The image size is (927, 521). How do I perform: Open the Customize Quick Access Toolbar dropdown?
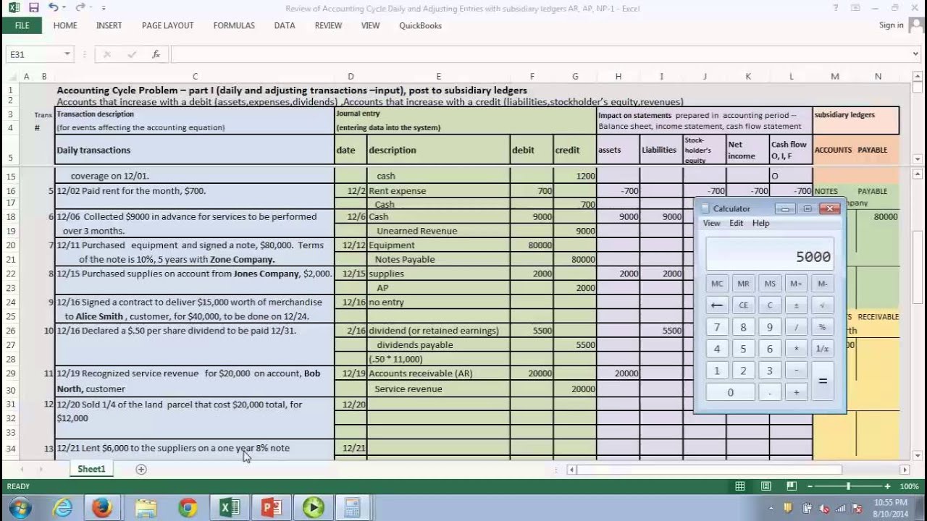pyautogui.click(x=104, y=8)
